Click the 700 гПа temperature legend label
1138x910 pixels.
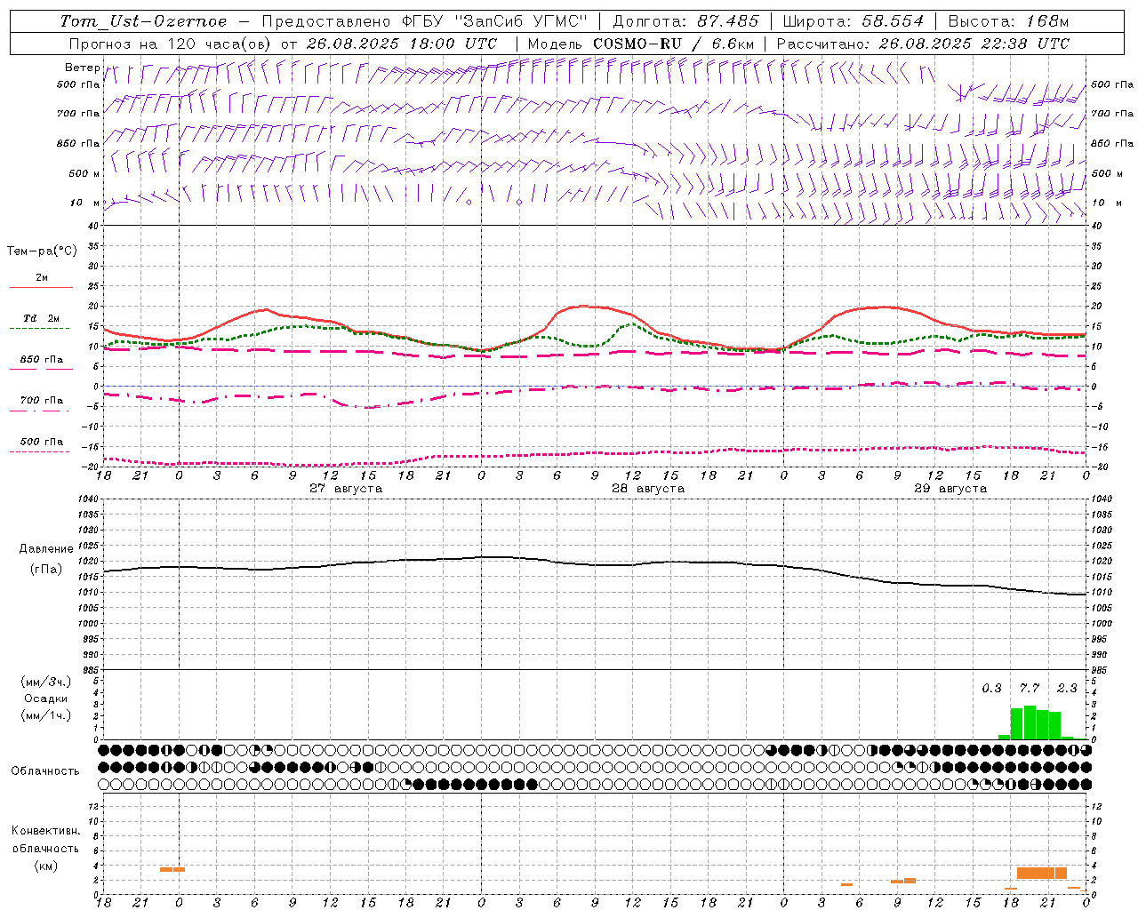point(41,401)
